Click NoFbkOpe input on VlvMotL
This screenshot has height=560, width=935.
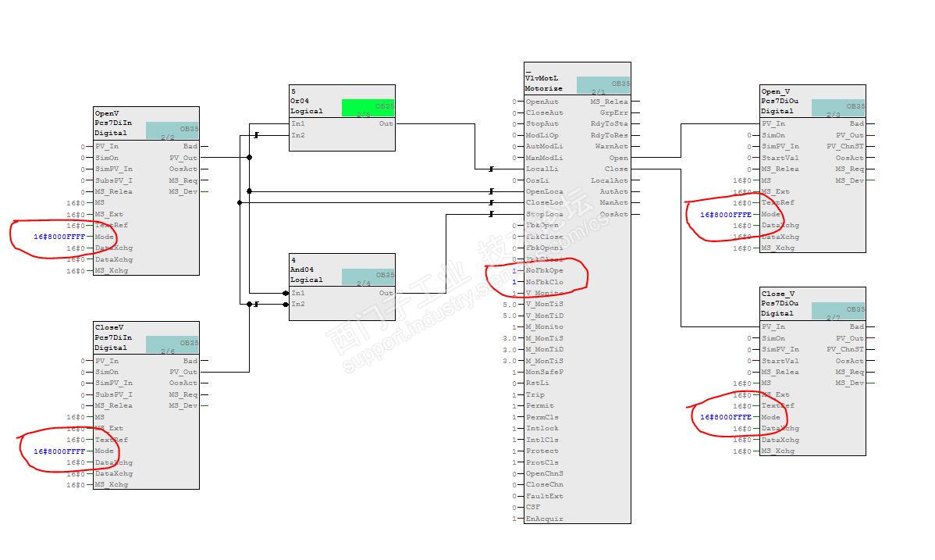coord(545,270)
